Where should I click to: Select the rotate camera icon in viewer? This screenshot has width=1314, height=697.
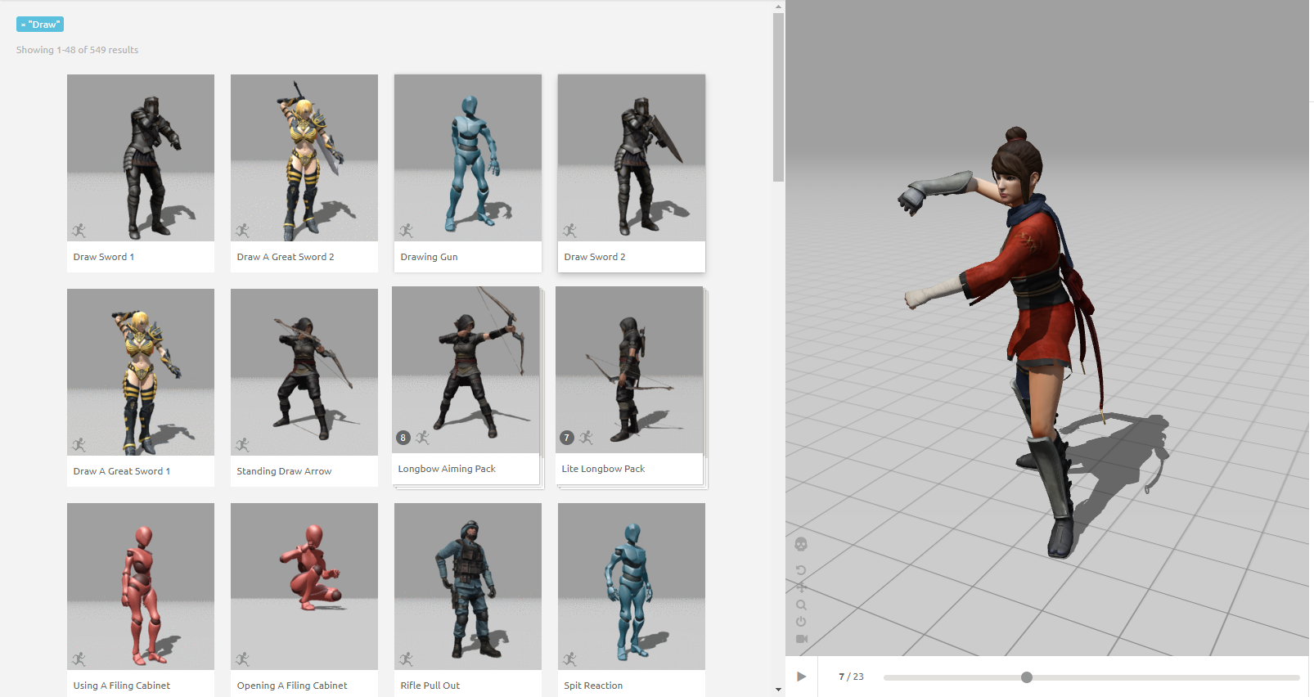click(x=801, y=570)
